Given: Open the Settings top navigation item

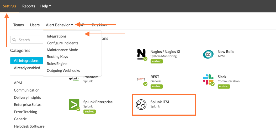Looking at the screenshot, I should pos(9,6).
